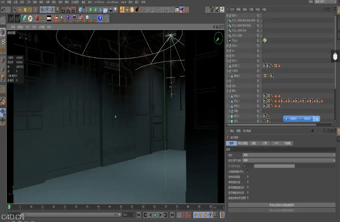Switch to the 快捷键 tab
Image resolution: width=340 pixels, height=222 pixels.
click(288, 143)
